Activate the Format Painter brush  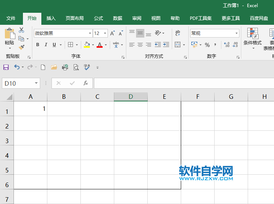click(x=21, y=47)
